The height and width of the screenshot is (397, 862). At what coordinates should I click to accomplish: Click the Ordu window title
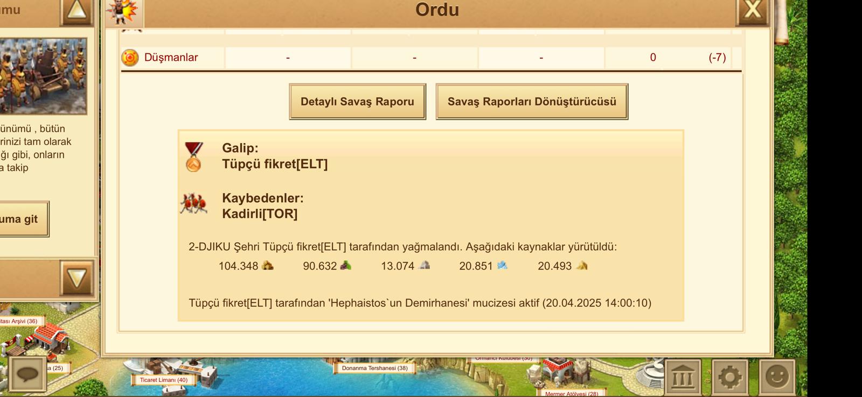click(437, 10)
